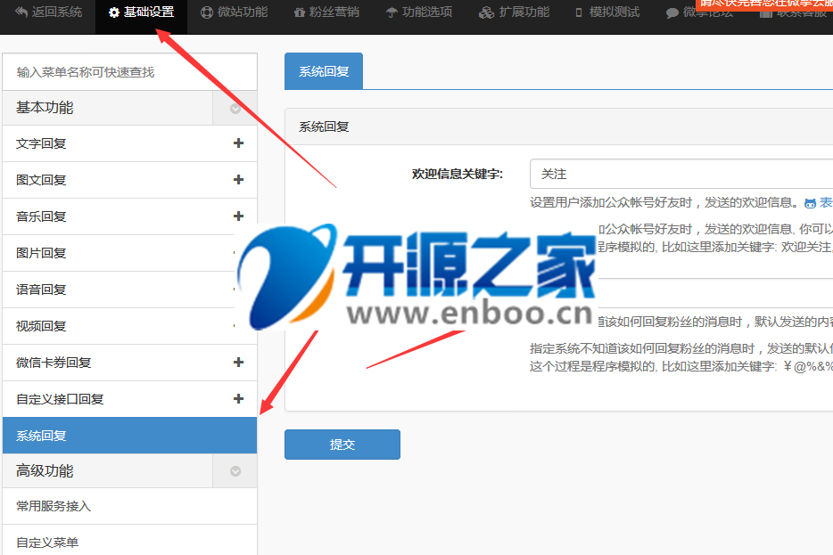Screen dimensions: 833x555
Task: Add a new 图文回复 with its plus icon
Action: pyautogui.click(x=238, y=180)
